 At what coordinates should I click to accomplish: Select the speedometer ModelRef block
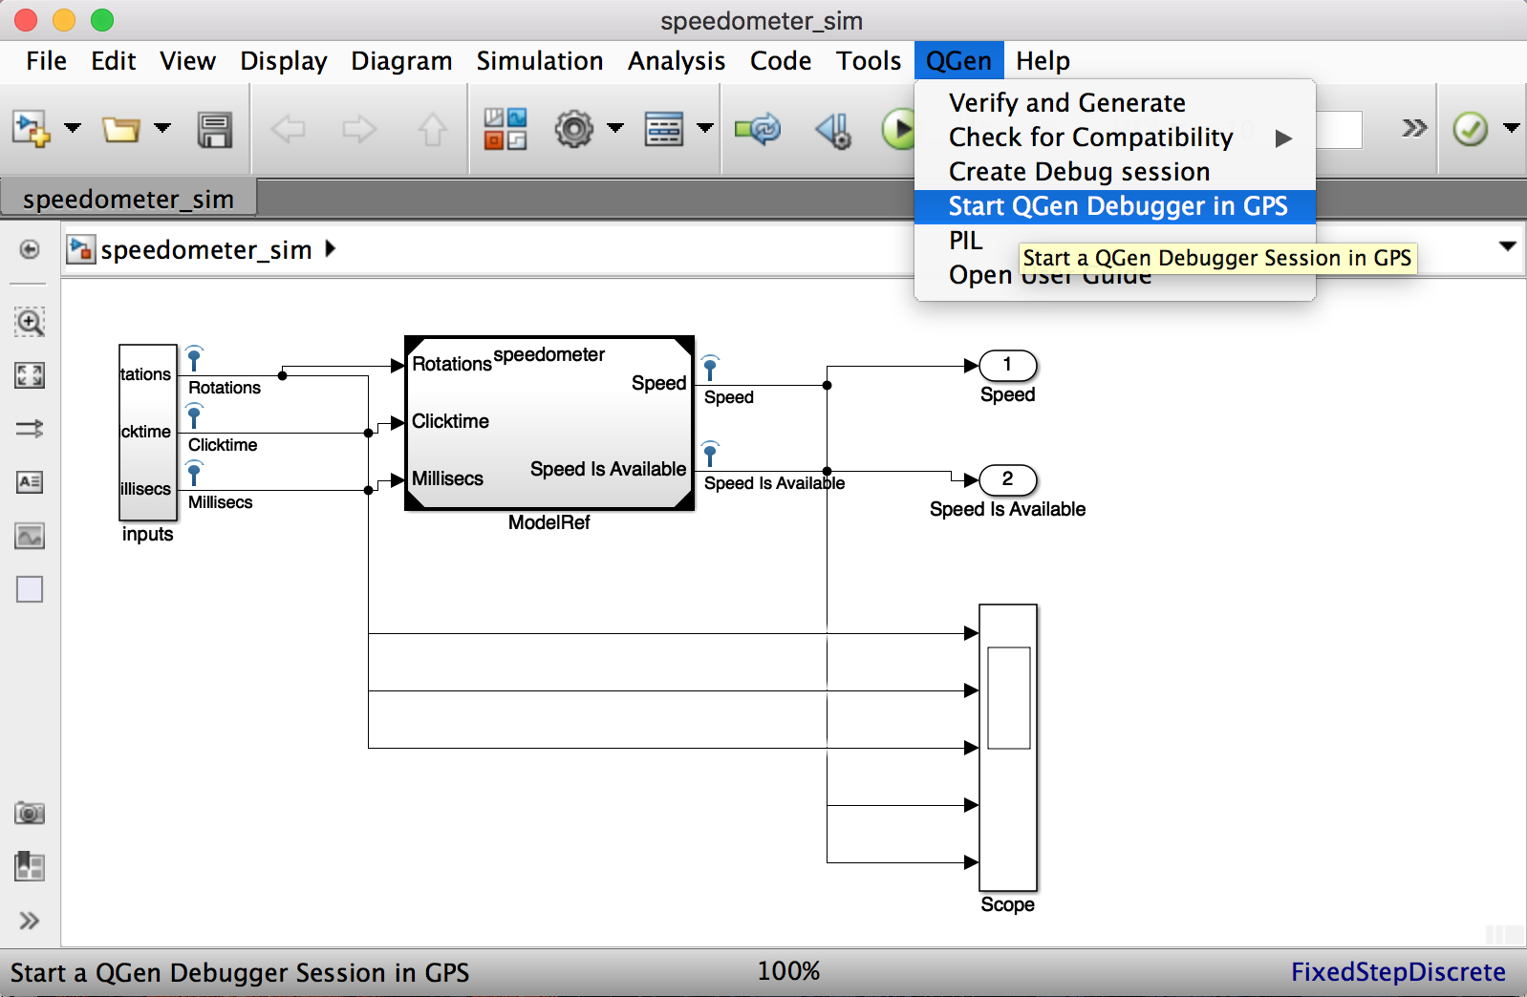pyautogui.click(x=549, y=423)
